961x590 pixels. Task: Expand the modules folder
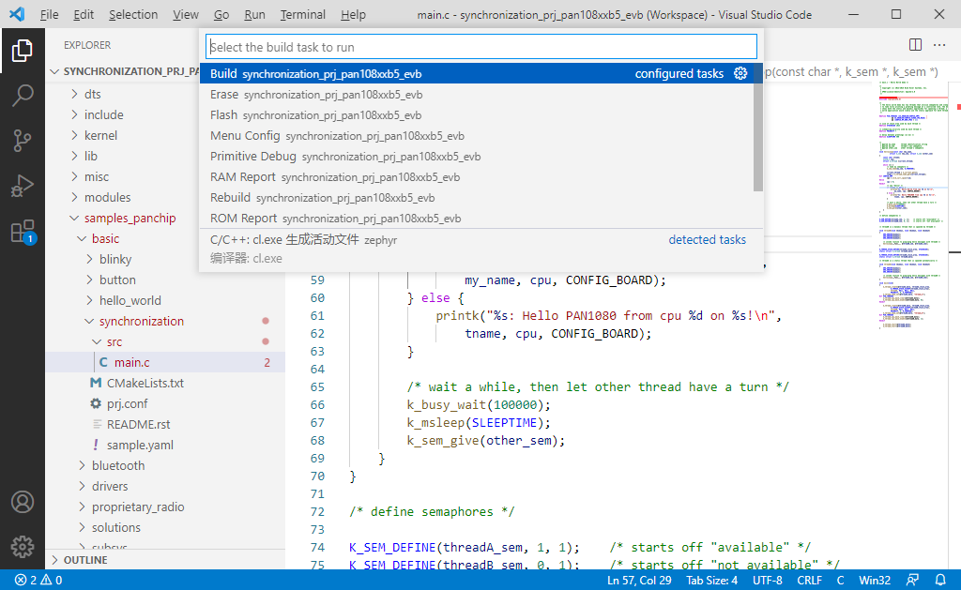click(x=74, y=197)
